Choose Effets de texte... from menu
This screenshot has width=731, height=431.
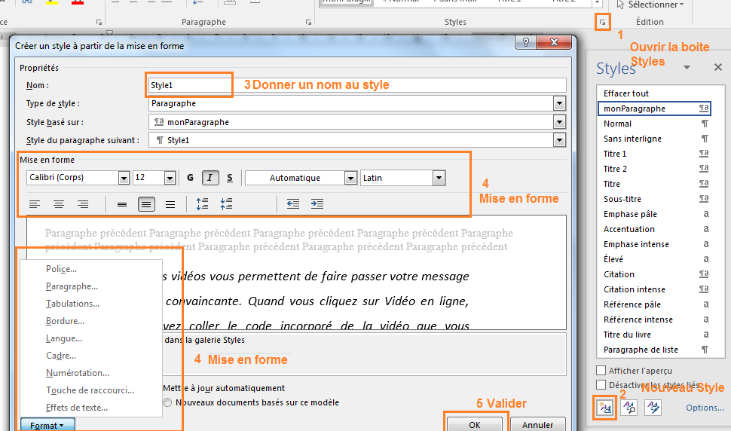point(76,407)
